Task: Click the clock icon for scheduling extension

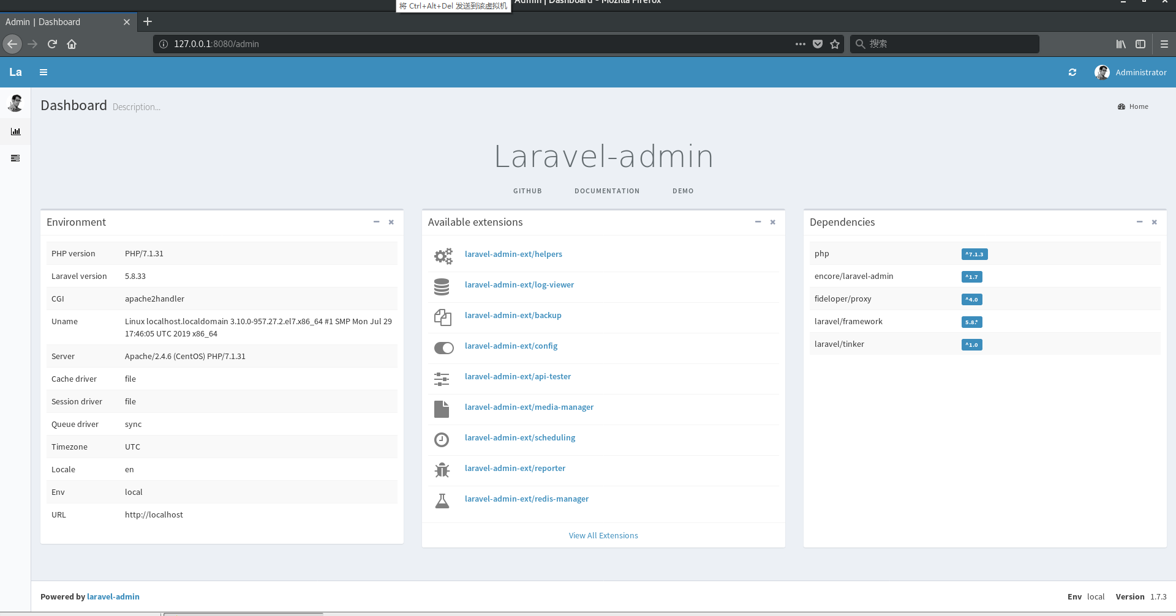Action: point(442,439)
